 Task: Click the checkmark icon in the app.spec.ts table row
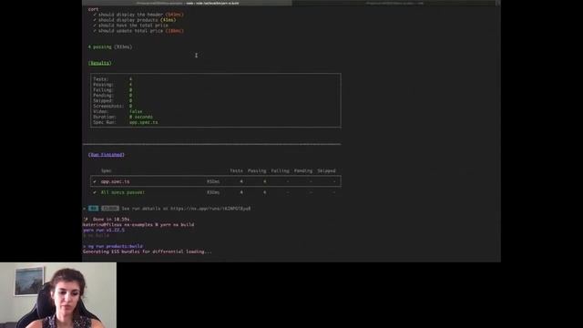click(x=95, y=182)
